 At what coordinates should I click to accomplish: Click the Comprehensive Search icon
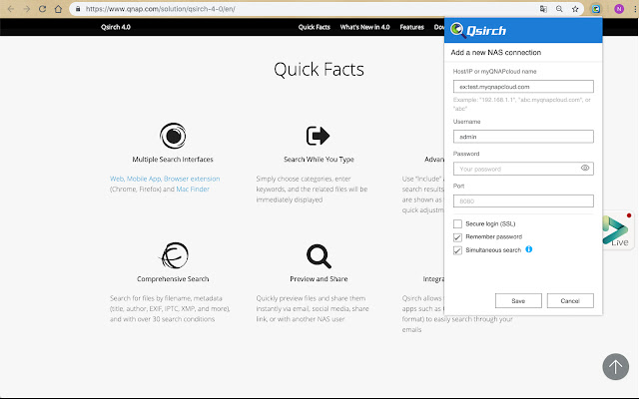(x=173, y=253)
